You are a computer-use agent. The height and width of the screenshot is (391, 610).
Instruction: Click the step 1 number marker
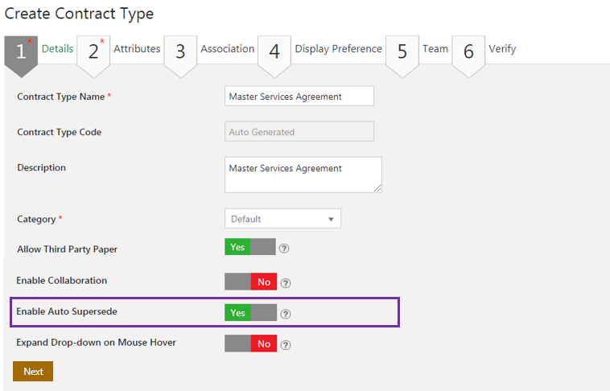pyautogui.click(x=21, y=52)
